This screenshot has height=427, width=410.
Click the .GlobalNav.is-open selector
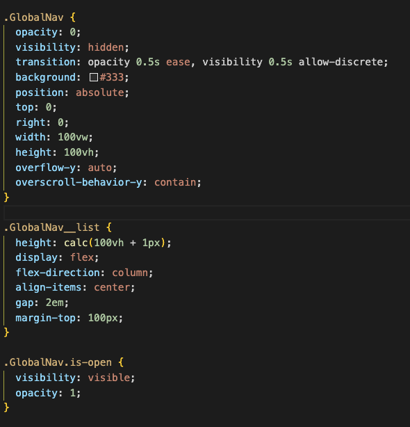tap(58, 362)
